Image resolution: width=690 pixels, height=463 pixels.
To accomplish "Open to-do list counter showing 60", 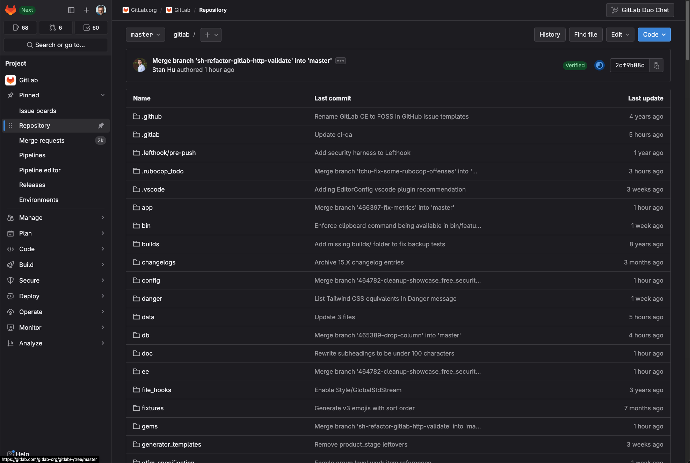I will point(91,28).
